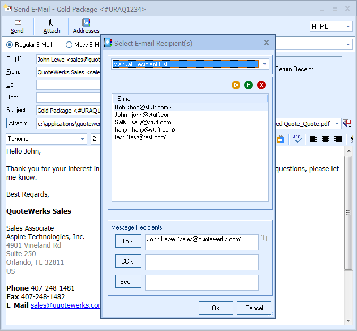This screenshot has width=357, height=331.
Task: Open the Tahoma font dropdown
Action: [x=46, y=139]
